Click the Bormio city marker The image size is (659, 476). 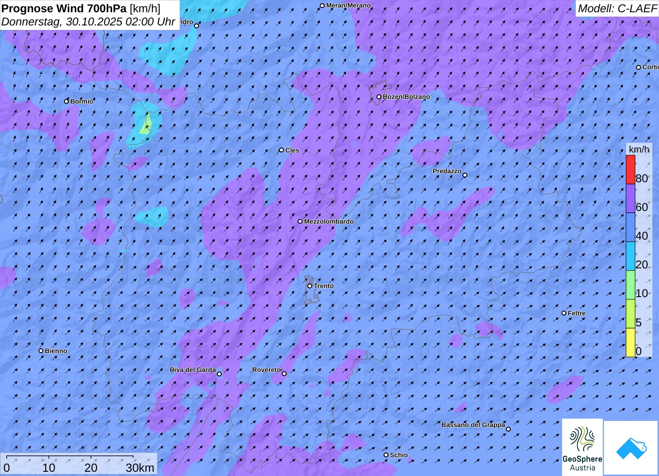click(66, 101)
